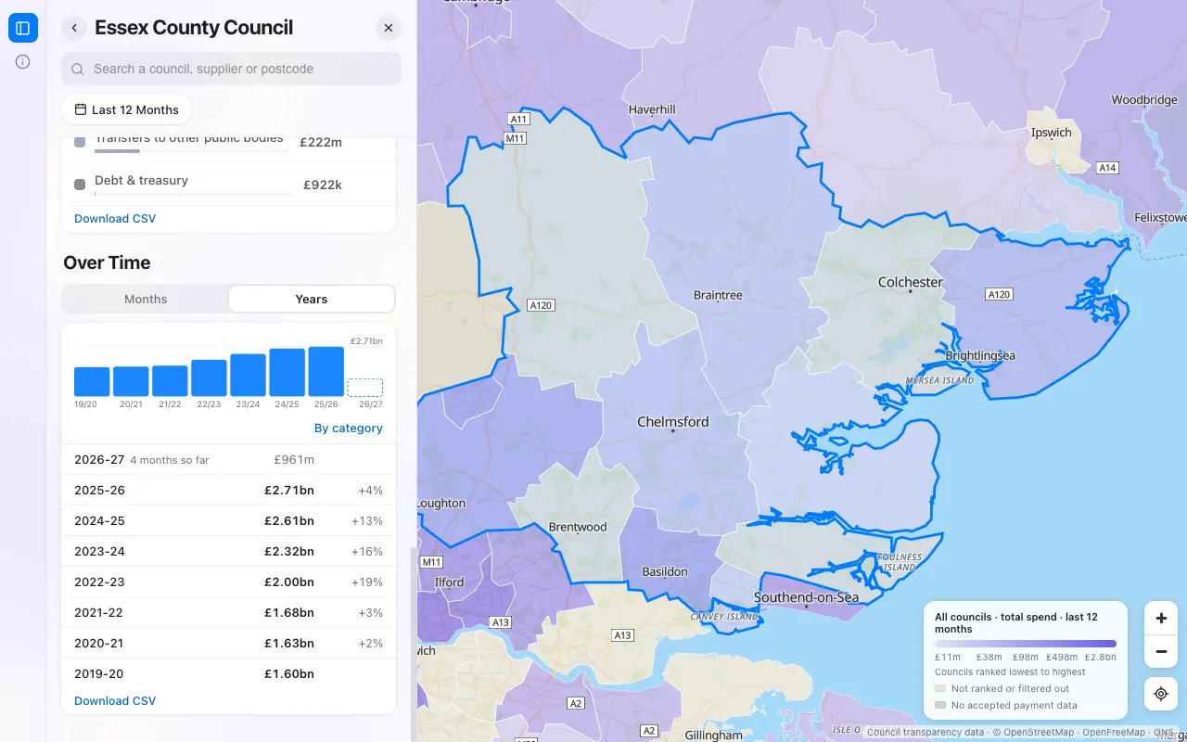Click the Braintree label on map

pyautogui.click(x=718, y=295)
